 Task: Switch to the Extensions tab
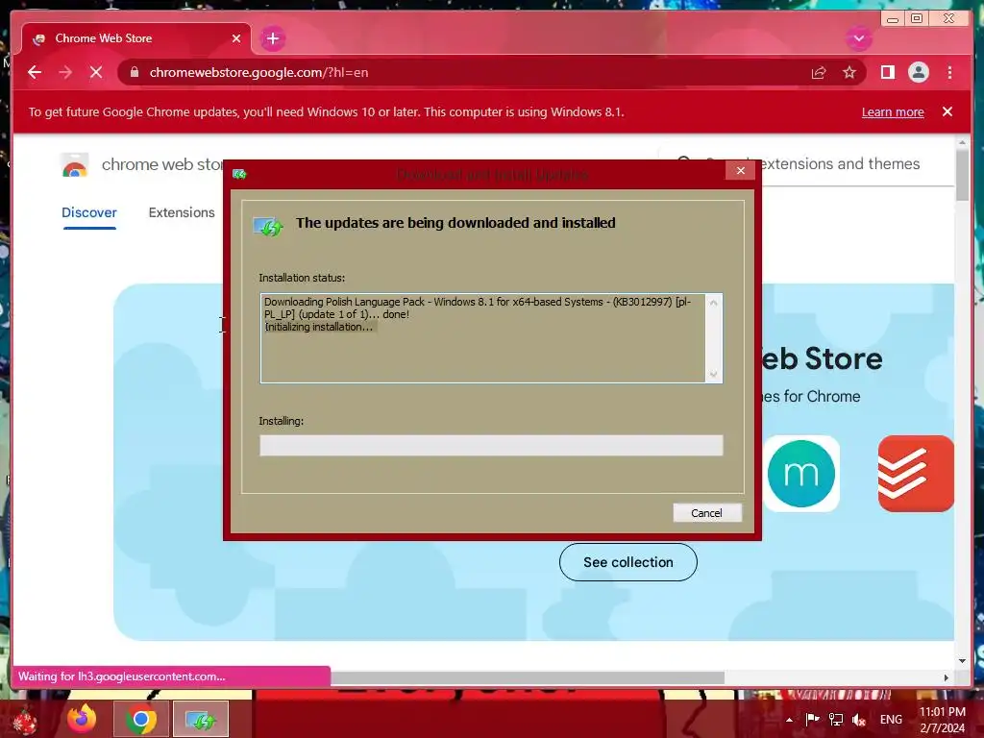pos(182,212)
